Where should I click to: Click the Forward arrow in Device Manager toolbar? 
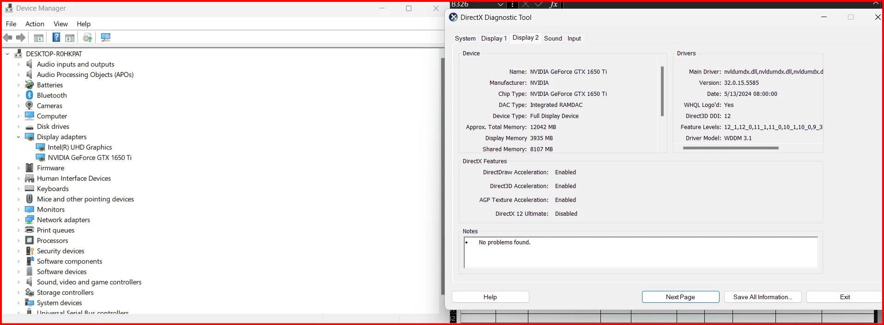coord(21,37)
